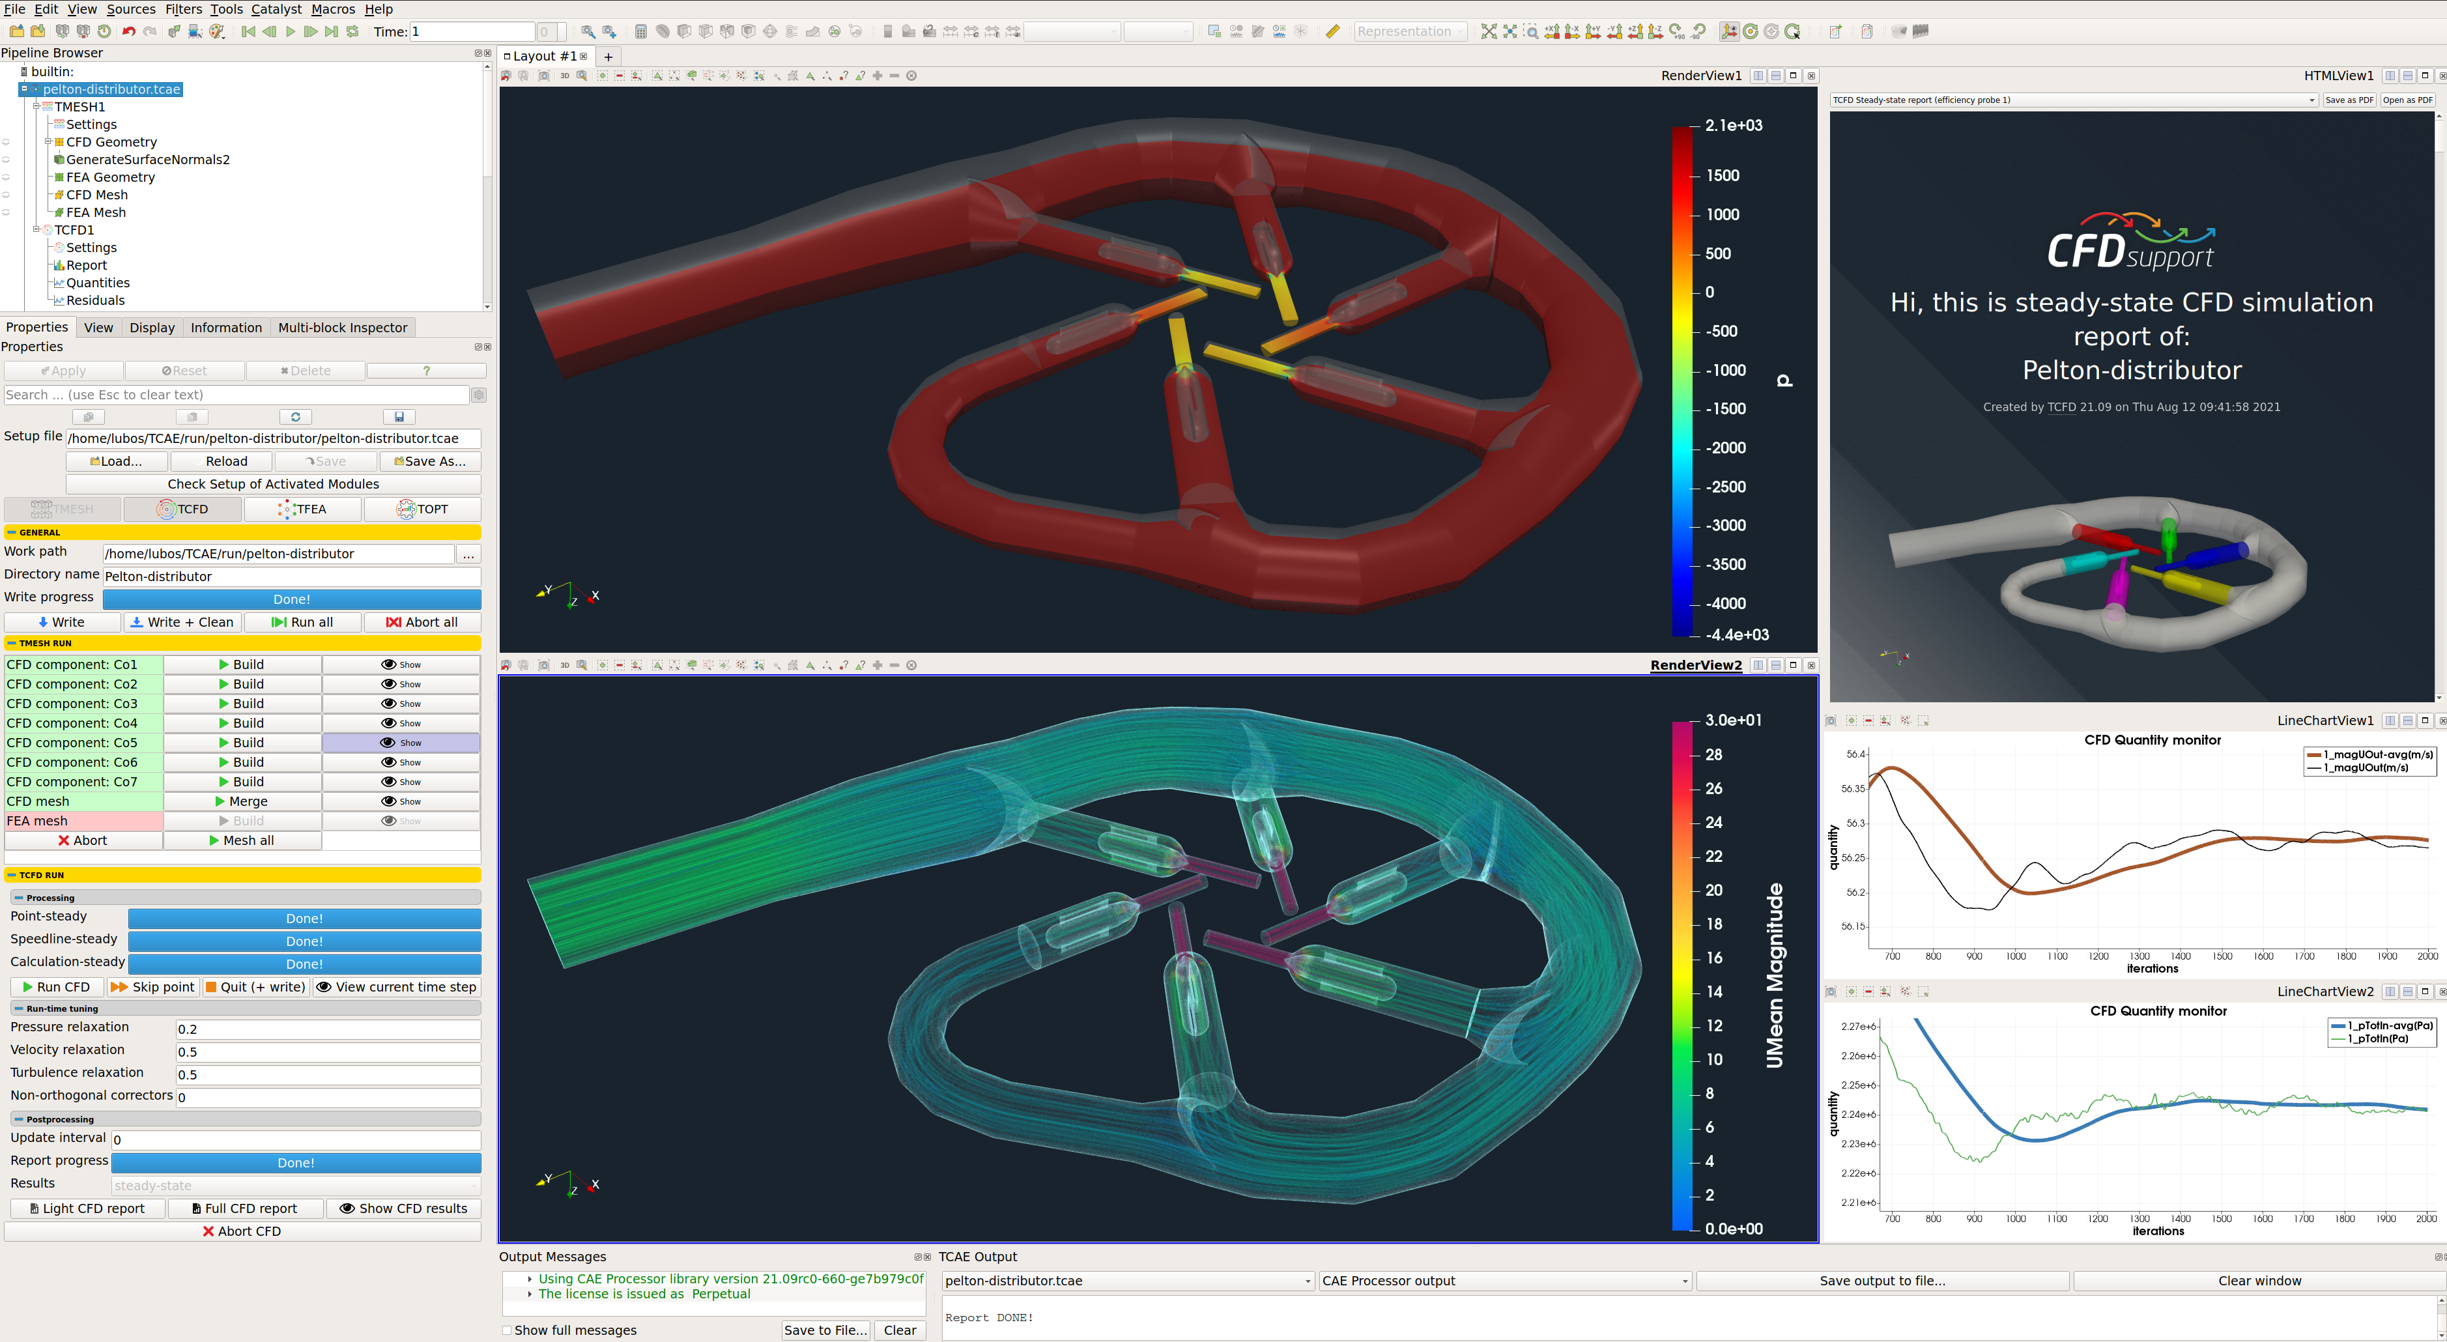Open the color palette icon
The width and height of the screenshot is (2447, 1342).
pyautogui.click(x=218, y=31)
